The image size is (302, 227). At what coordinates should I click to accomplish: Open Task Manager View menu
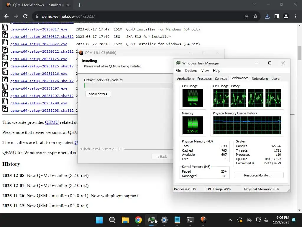[205, 71]
